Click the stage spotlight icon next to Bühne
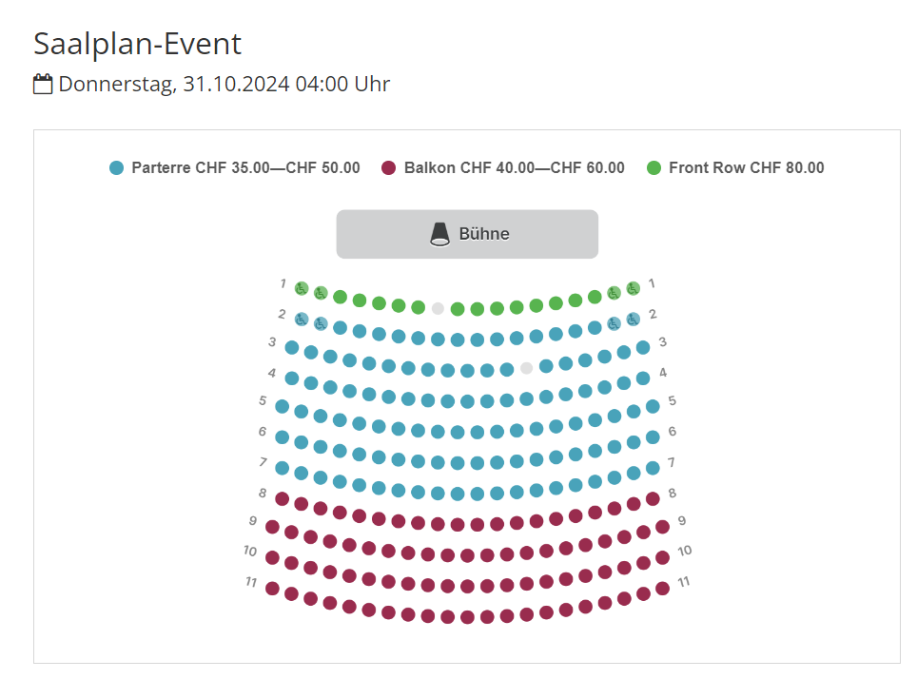Viewport: 917px width, 679px height. 439,234
